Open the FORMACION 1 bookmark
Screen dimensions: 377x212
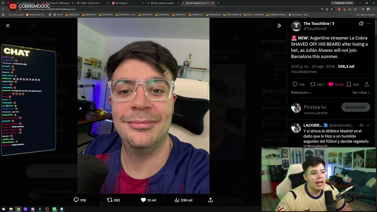196,14
